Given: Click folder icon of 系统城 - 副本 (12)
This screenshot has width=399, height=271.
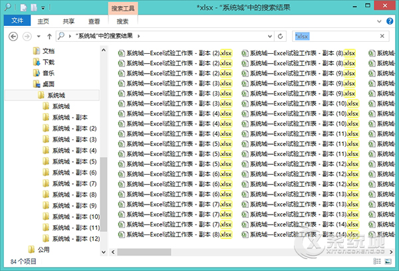Looking at the screenshot, I should 46,238.
